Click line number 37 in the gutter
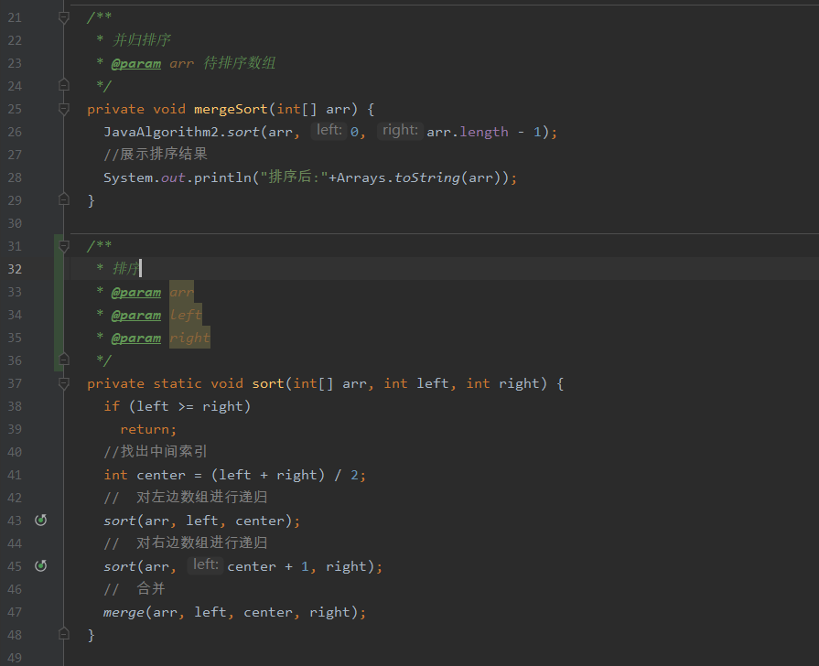 [x=15, y=383]
